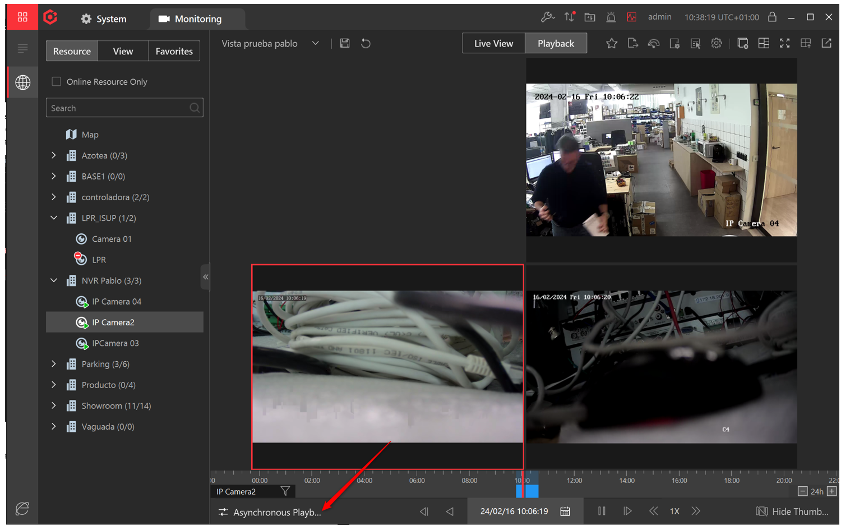Screen dimensions: 841x530
Task: Open the window division layout selector icon
Action: [763, 43]
